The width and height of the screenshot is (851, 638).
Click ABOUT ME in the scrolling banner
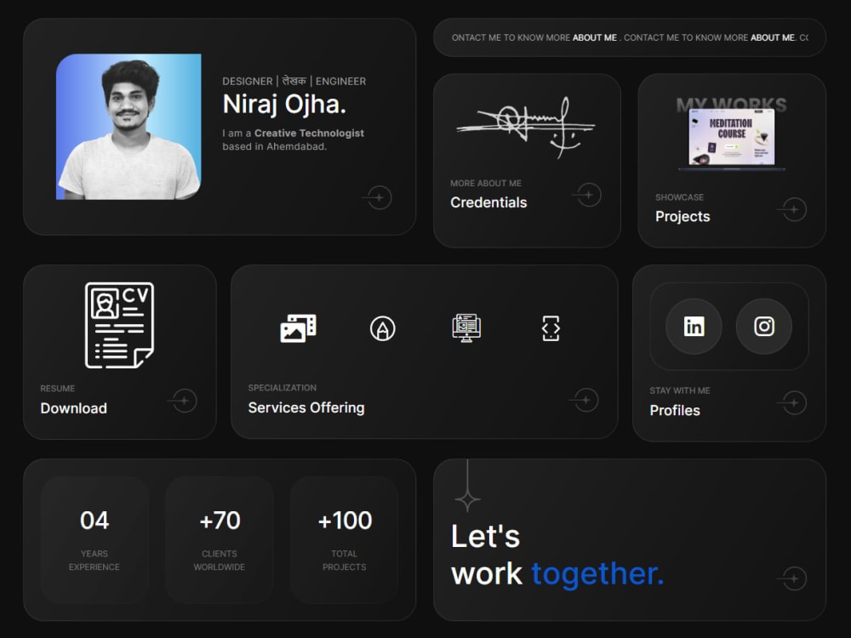(593, 37)
